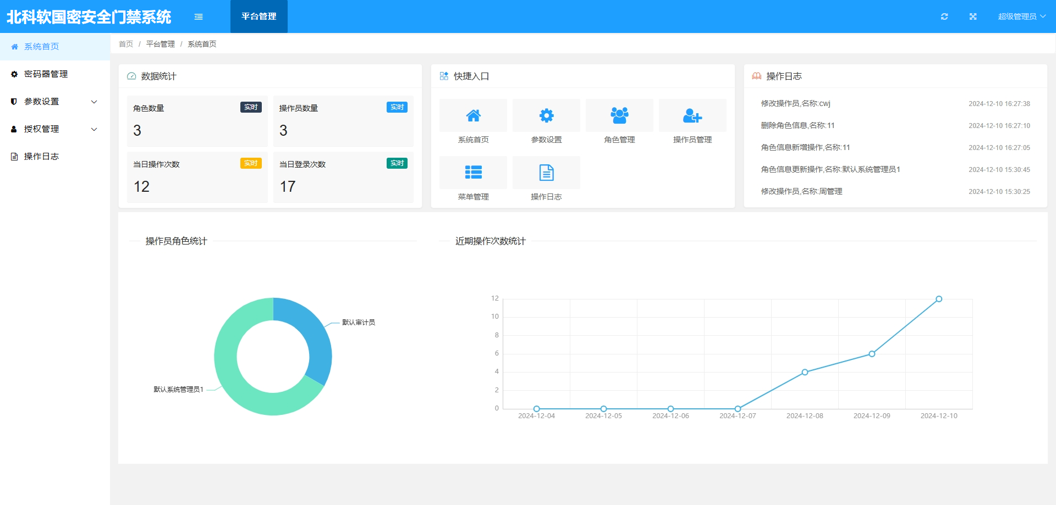Go to 密码器管理 in the sidebar
This screenshot has width=1056, height=505.
tap(46, 74)
